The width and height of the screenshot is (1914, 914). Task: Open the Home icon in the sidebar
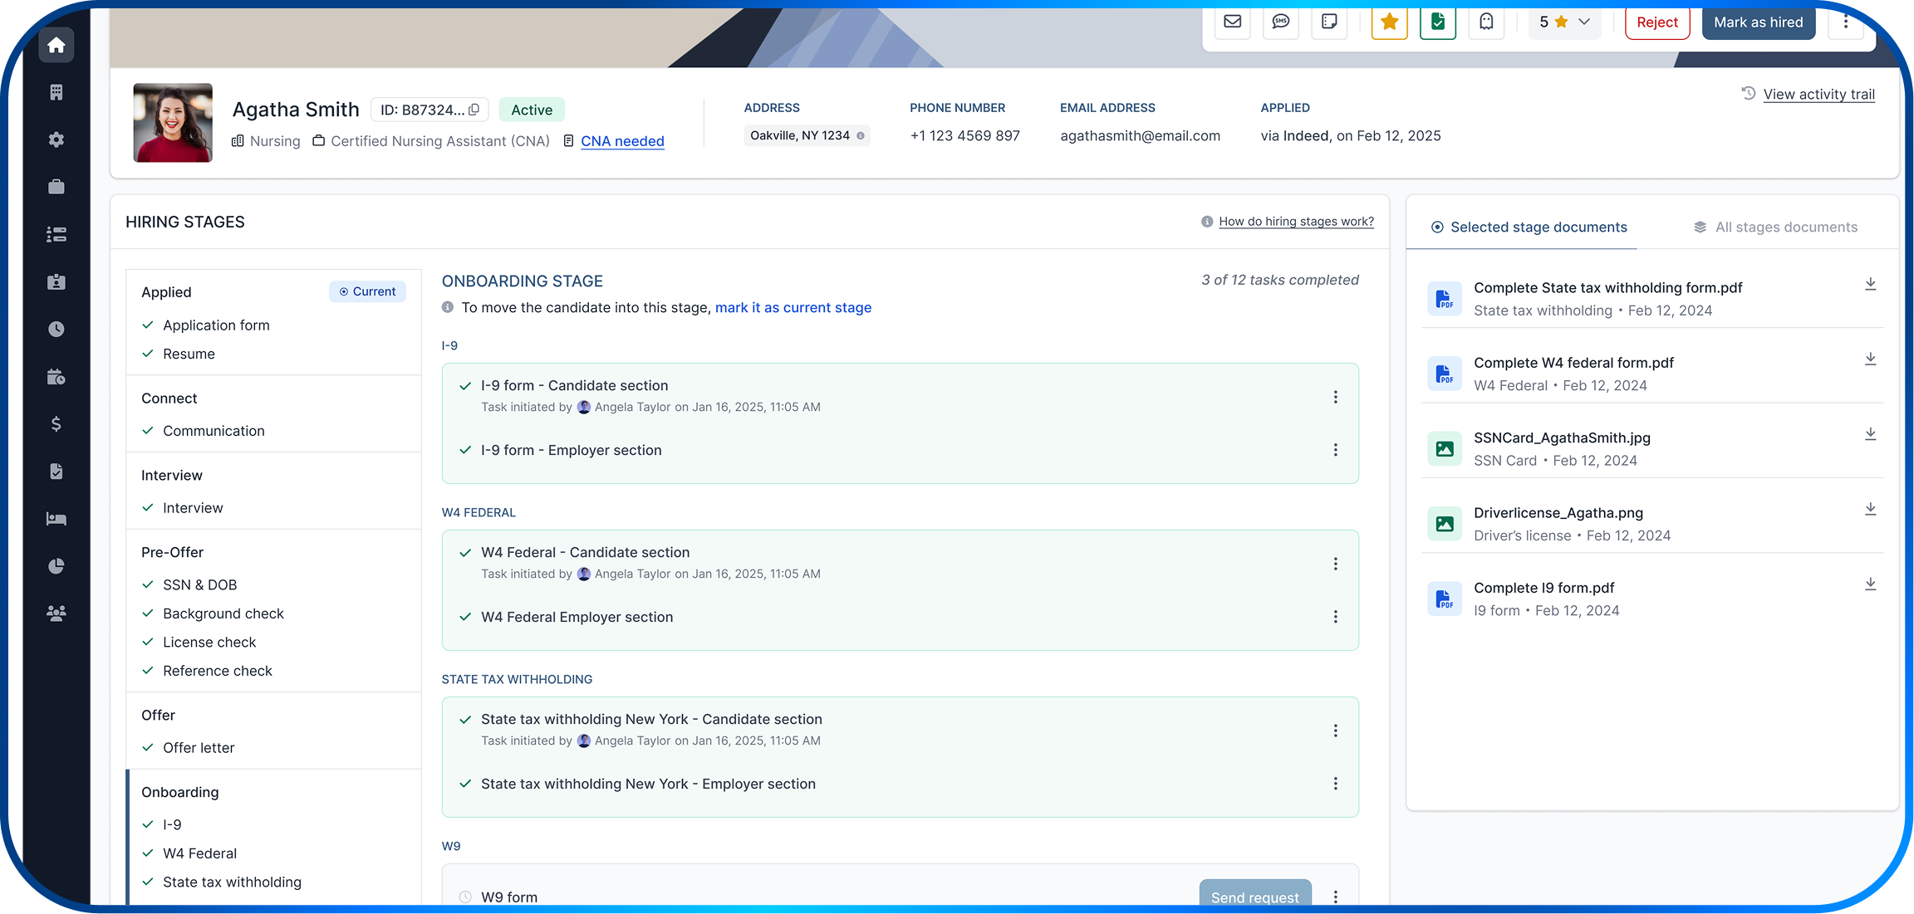coord(56,46)
